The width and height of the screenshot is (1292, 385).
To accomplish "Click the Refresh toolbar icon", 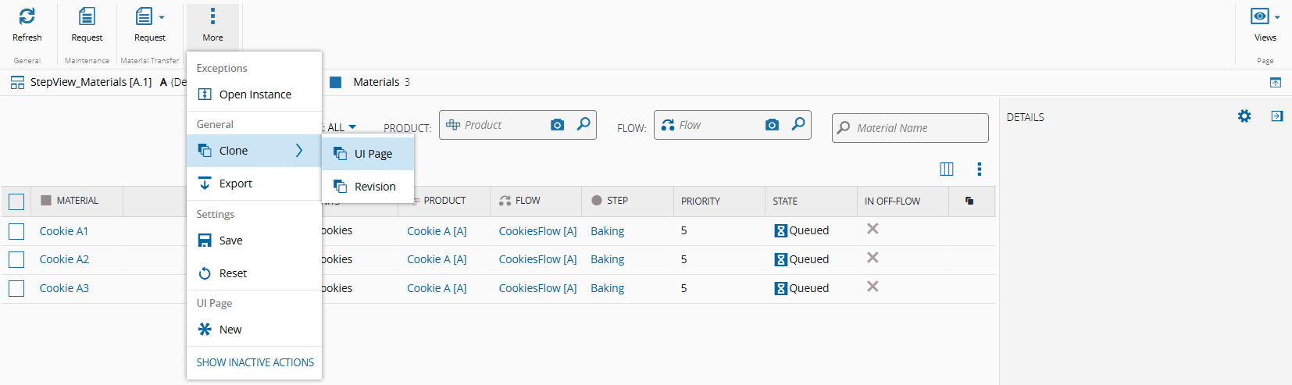I will pyautogui.click(x=27, y=16).
